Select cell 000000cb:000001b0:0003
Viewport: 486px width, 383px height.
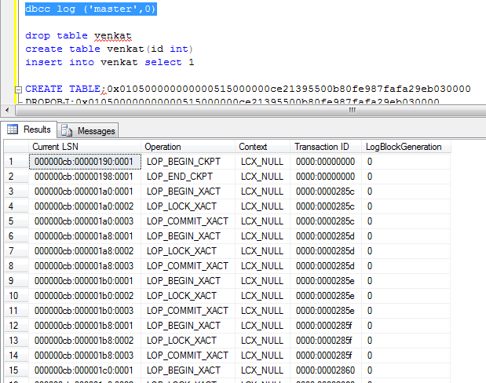tap(85, 311)
